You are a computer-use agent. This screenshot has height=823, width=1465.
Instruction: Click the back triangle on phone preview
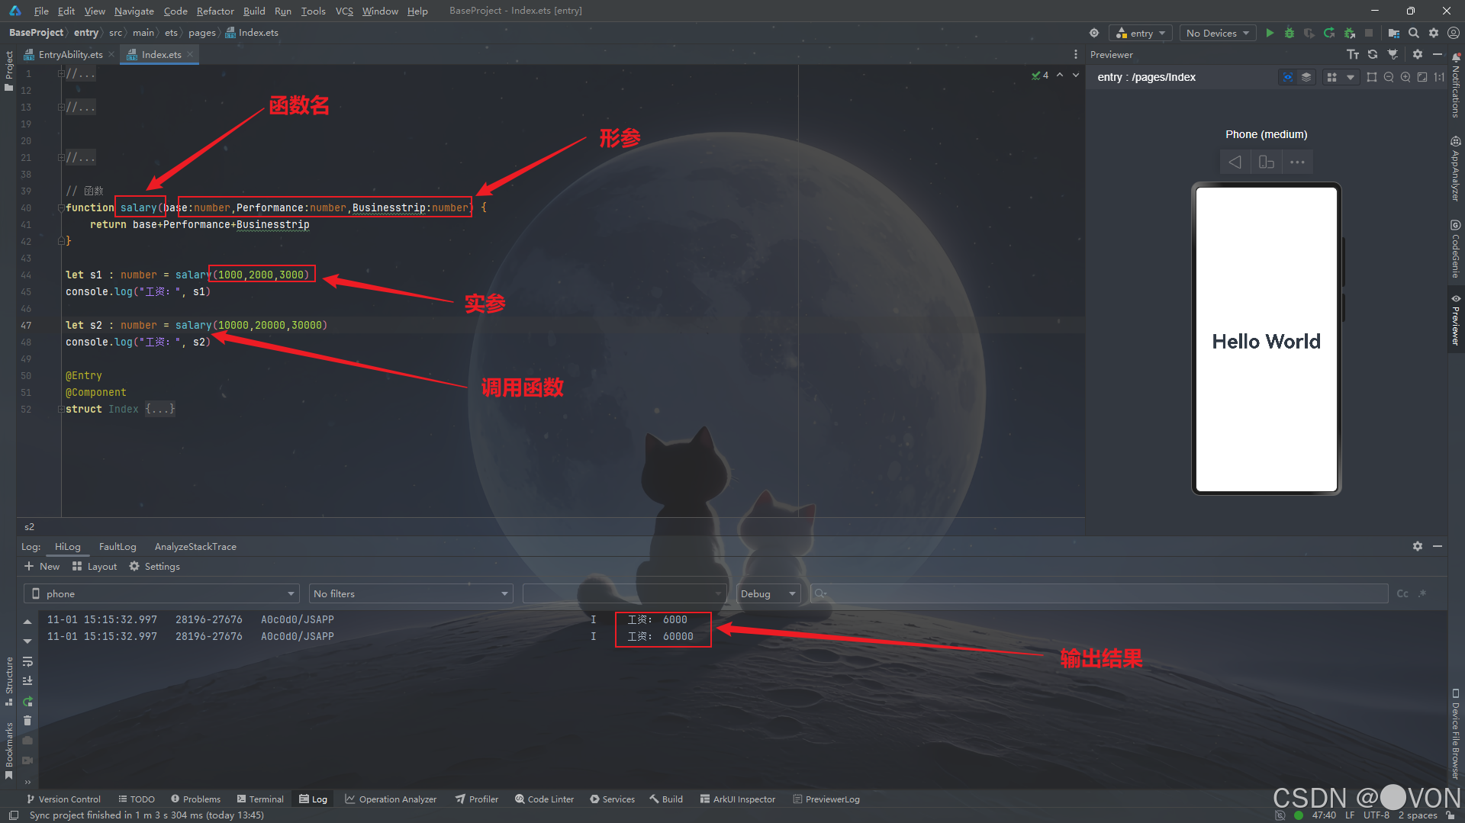(1235, 162)
